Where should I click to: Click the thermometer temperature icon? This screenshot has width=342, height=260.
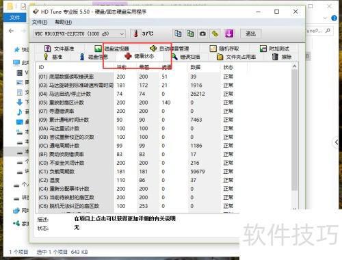point(136,34)
